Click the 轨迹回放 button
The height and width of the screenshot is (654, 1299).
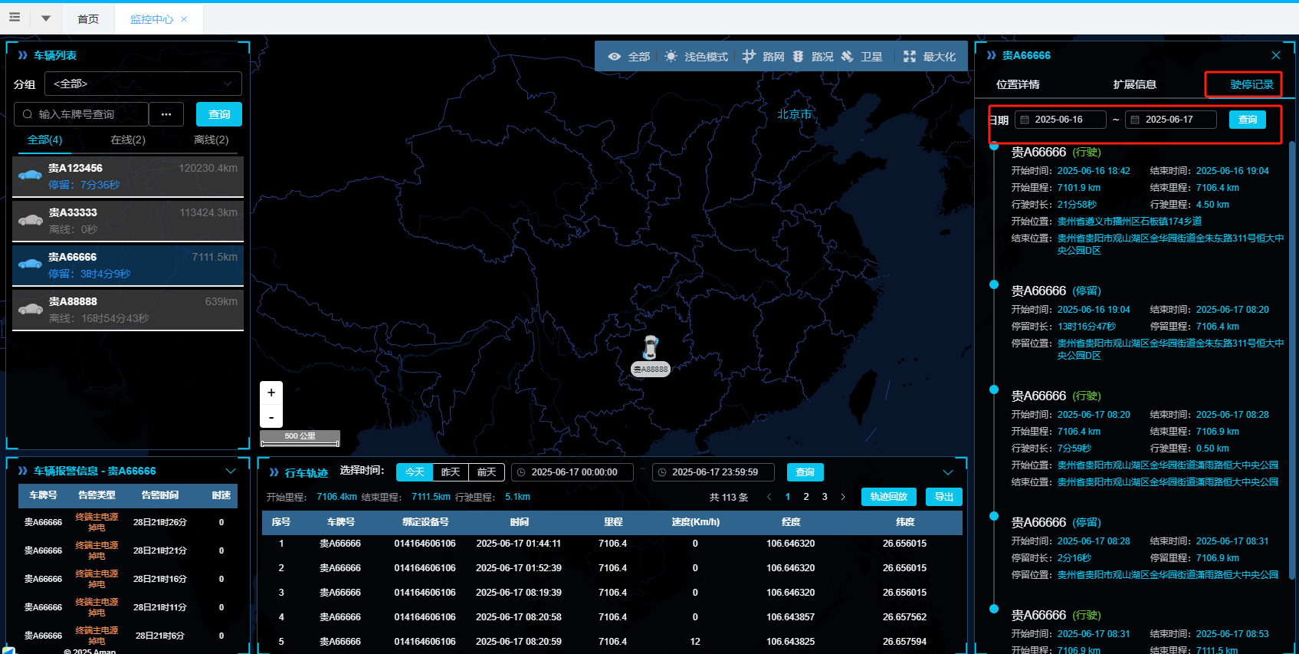point(889,497)
